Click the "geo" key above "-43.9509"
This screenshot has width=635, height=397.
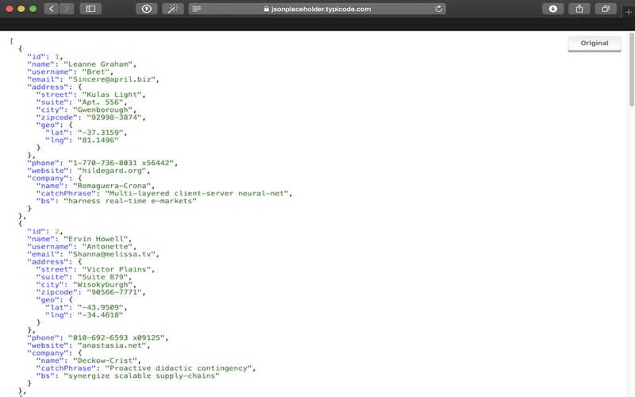click(x=48, y=300)
